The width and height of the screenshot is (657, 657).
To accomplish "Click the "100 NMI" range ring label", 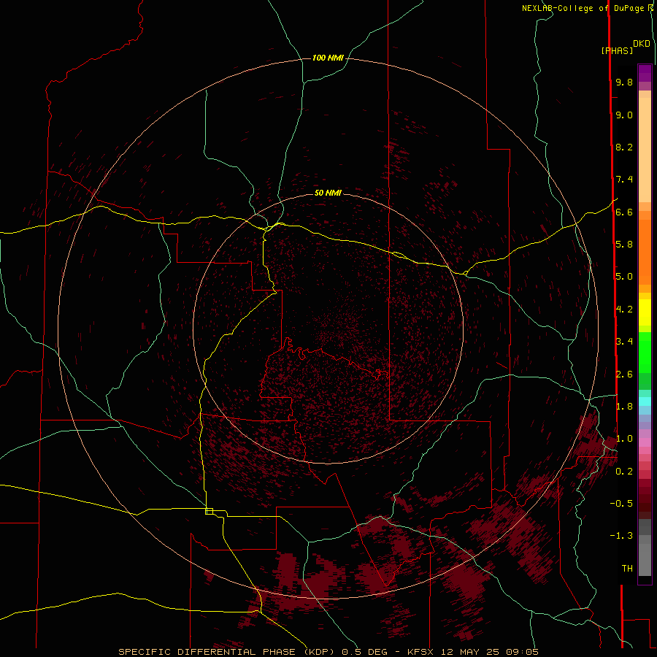I will coord(328,58).
